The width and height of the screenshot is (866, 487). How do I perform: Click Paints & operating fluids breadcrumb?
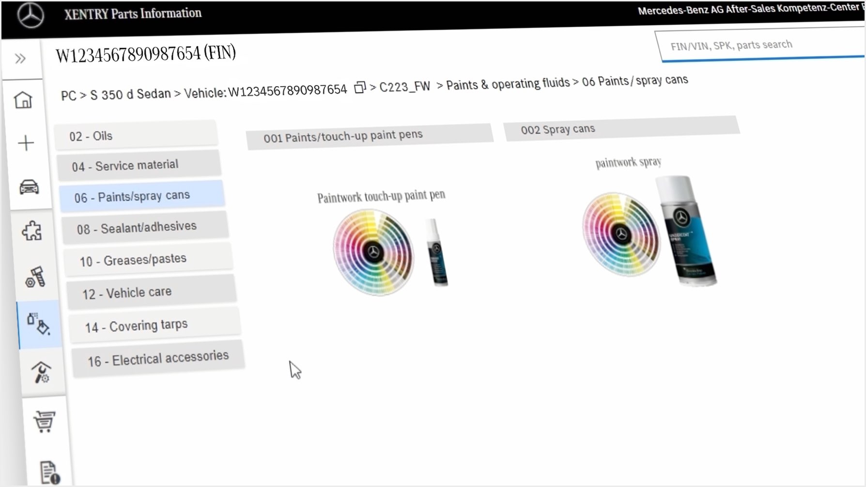click(x=508, y=84)
